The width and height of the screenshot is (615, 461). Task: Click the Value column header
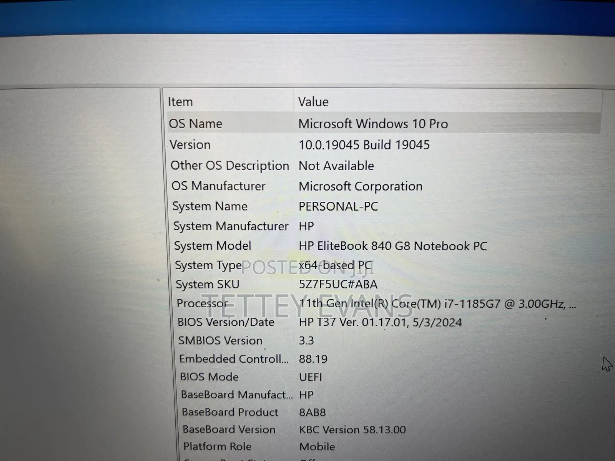pos(313,102)
